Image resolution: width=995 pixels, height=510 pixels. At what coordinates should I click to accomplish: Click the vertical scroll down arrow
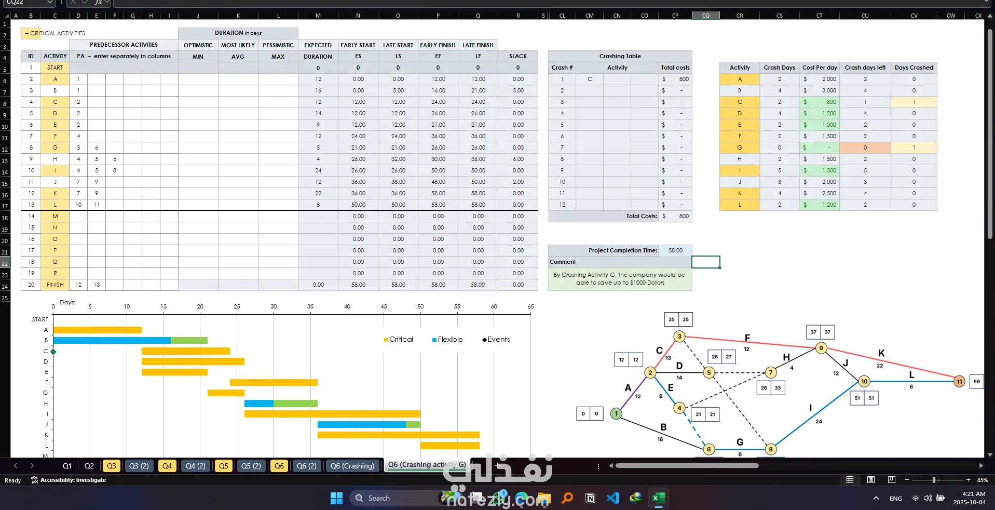coord(990,453)
